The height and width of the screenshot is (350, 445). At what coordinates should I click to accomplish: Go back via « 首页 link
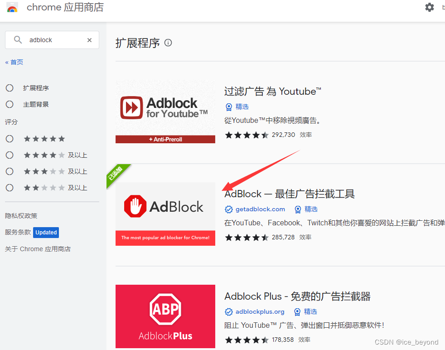pos(14,62)
